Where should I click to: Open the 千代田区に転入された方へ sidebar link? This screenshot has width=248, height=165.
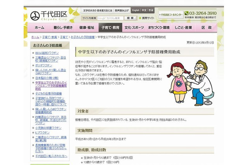click(51, 156)
